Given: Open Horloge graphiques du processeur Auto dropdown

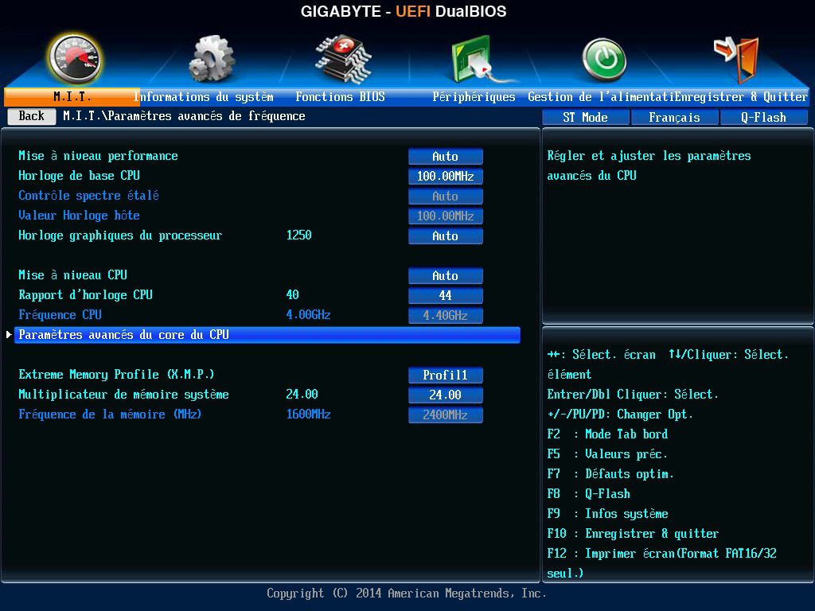Looking at the screenshot, I should [x=446, y=235].
